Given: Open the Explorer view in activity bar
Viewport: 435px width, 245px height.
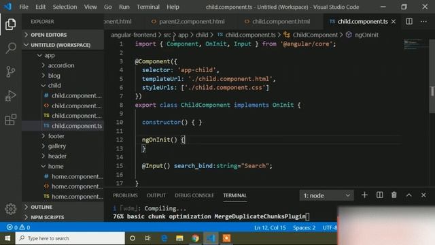Looking at the screenshot, I should [11, 24].
